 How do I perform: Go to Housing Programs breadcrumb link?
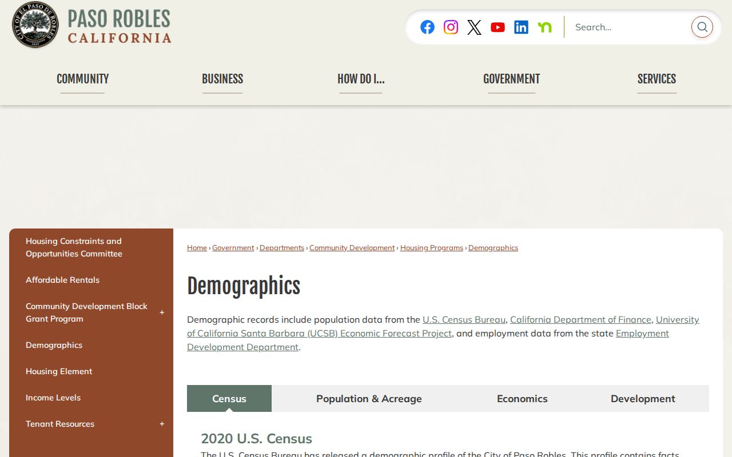coord(432,248)
